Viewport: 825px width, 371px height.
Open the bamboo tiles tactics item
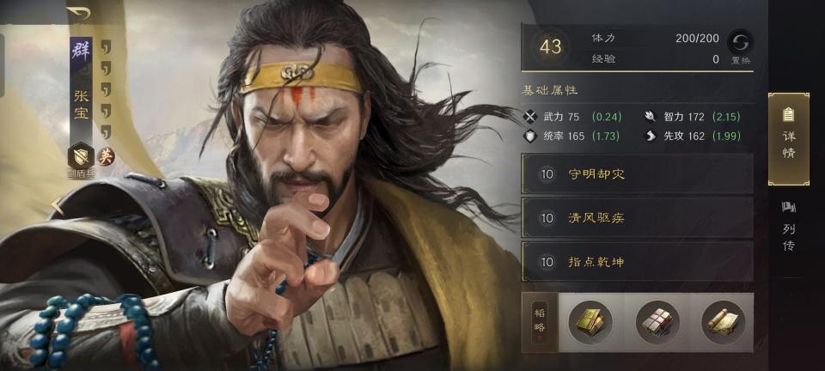(x=657, y=322)
